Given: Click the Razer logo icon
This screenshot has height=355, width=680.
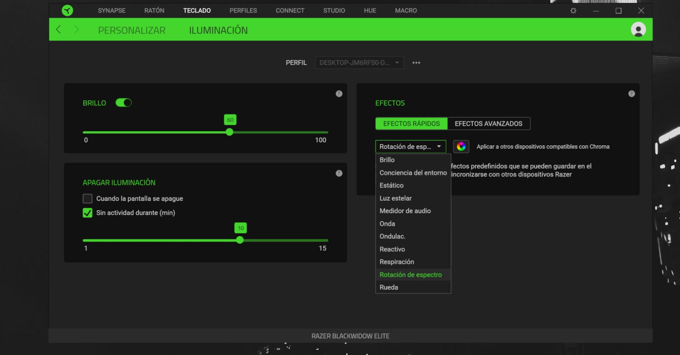Looking at the screenshot, I should point(67,10).
